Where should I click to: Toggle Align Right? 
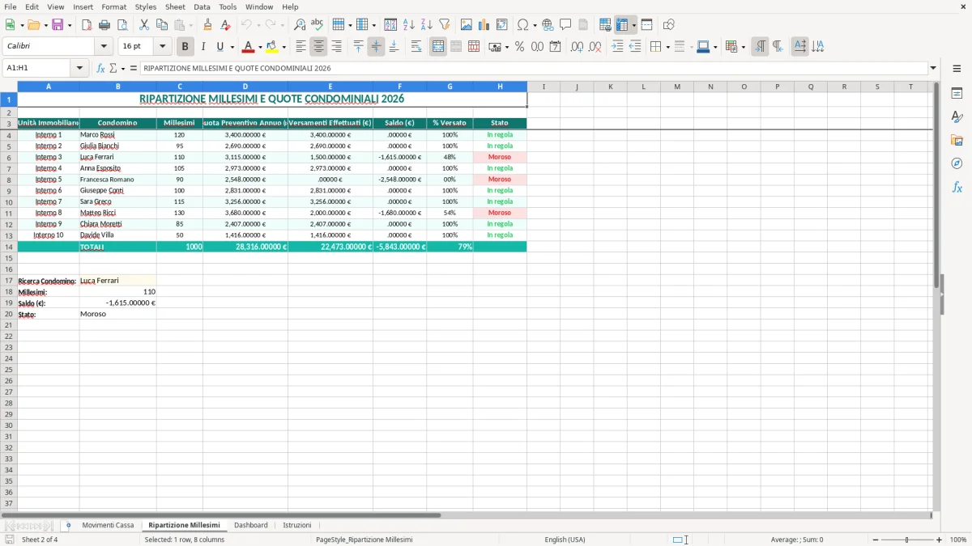tap(336, 47)
